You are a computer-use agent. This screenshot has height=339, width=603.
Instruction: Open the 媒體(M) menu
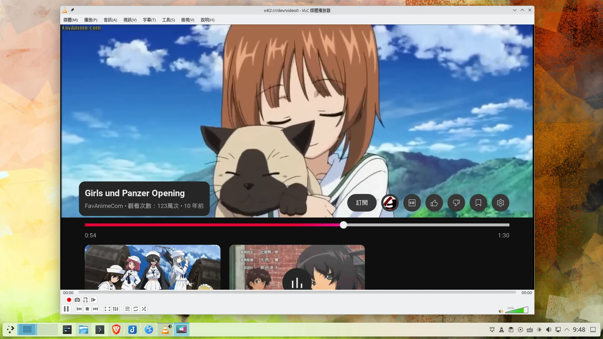pyautogui.click(x=70, y=20)
